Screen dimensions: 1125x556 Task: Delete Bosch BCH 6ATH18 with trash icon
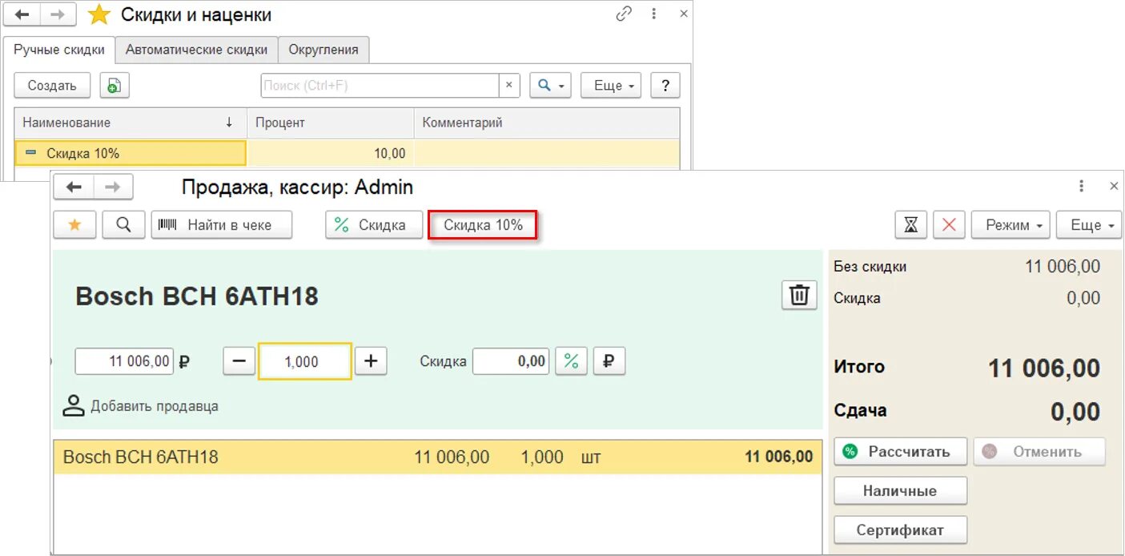tap(799, 295)
